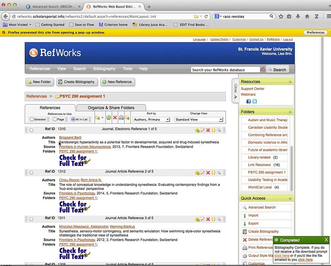Switch to Advanced Search EBSCOhost browser tab

click(53, 7)
